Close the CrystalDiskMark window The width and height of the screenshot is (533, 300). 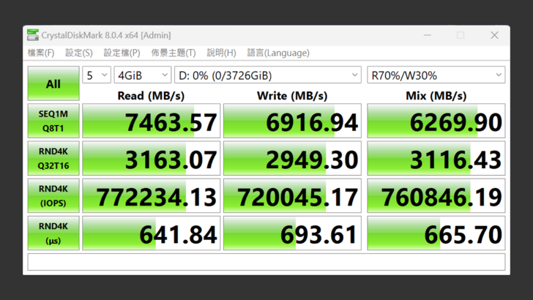[x=494, y=35]
